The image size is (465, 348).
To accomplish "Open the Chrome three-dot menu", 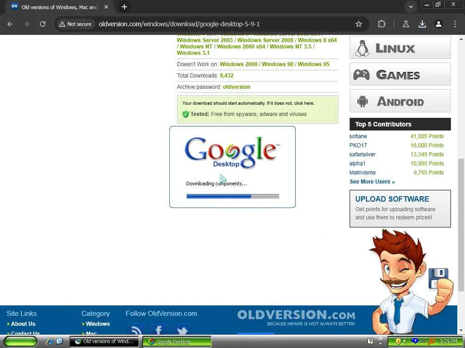I will pyautogui.click(x=455, y=24).
